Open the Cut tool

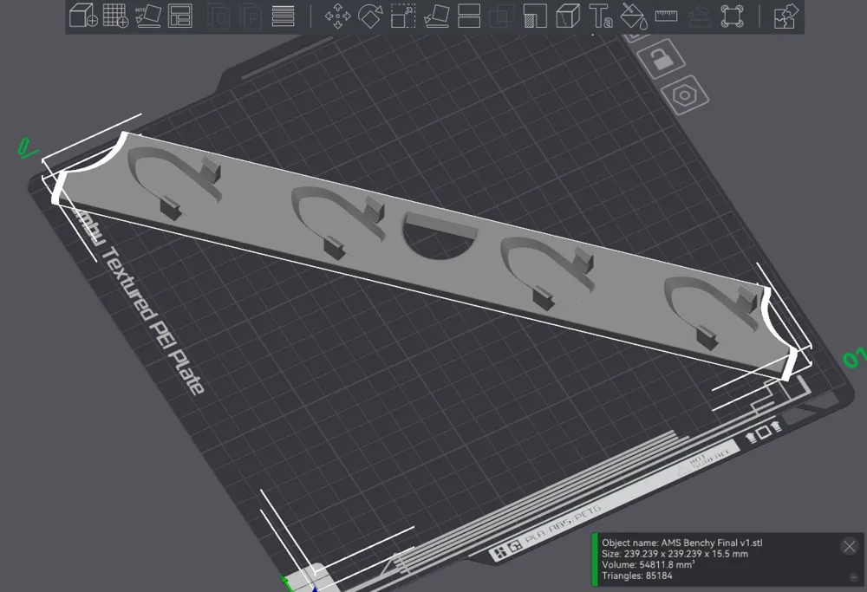click(x=469, y=16)
